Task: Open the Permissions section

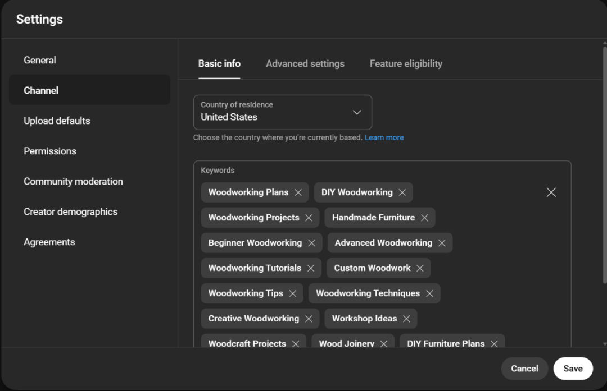Action: pos(50,151)
